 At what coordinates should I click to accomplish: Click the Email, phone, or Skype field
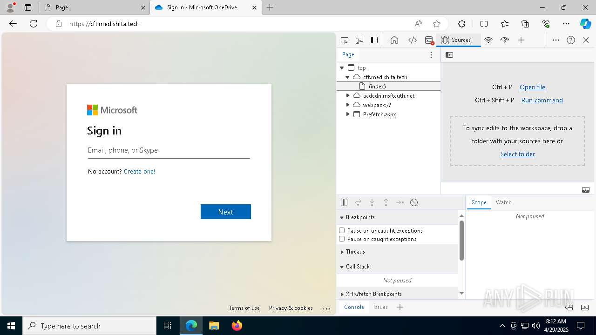click(x=169, y=150)
